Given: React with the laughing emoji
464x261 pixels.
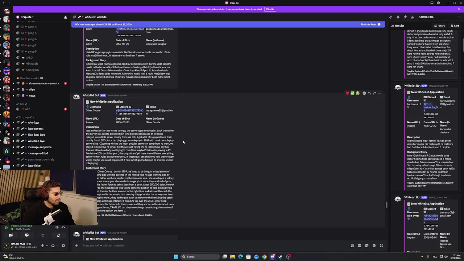Looking at the screenshot, I should [x=357, y=93].
